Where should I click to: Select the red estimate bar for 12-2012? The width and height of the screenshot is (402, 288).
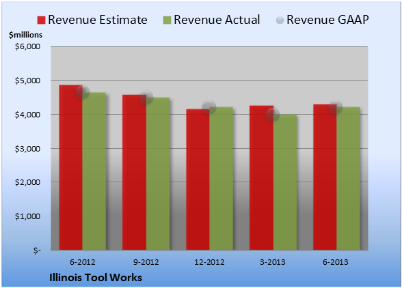[198, 179]
